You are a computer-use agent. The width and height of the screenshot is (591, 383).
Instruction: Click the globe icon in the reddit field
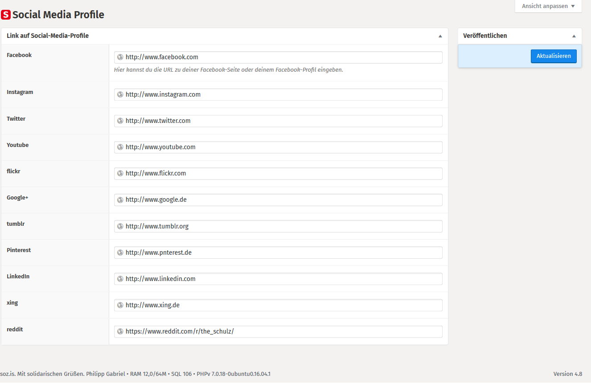[x=120, y=331]
